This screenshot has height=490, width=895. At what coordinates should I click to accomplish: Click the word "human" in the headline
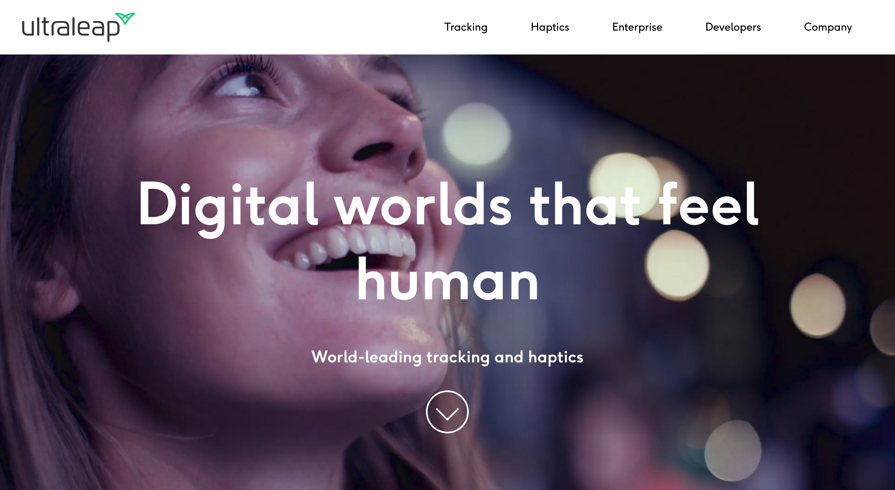click(x=447, y=279)
